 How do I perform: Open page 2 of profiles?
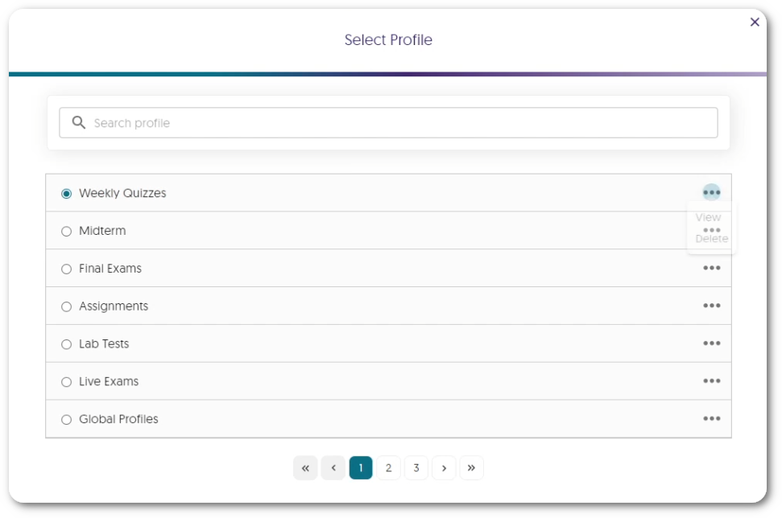pos(388,467)
